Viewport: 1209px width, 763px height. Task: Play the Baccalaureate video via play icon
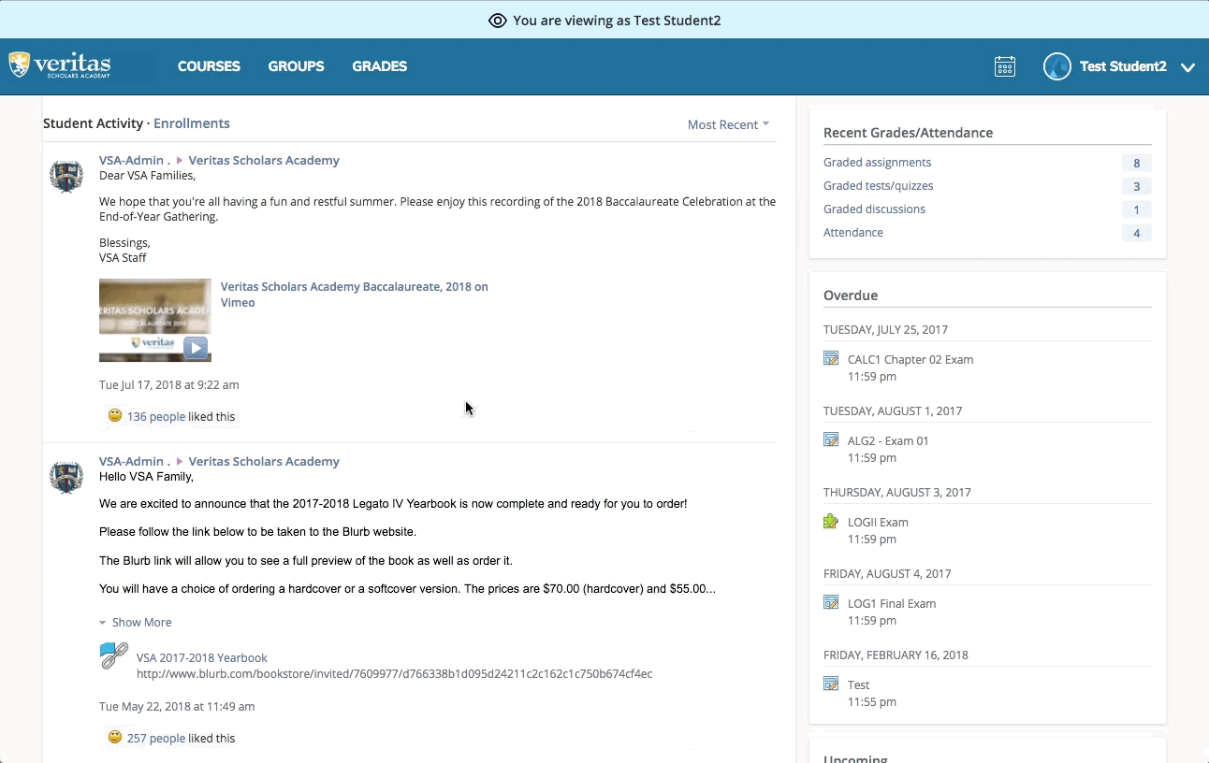tap(195, 348)
